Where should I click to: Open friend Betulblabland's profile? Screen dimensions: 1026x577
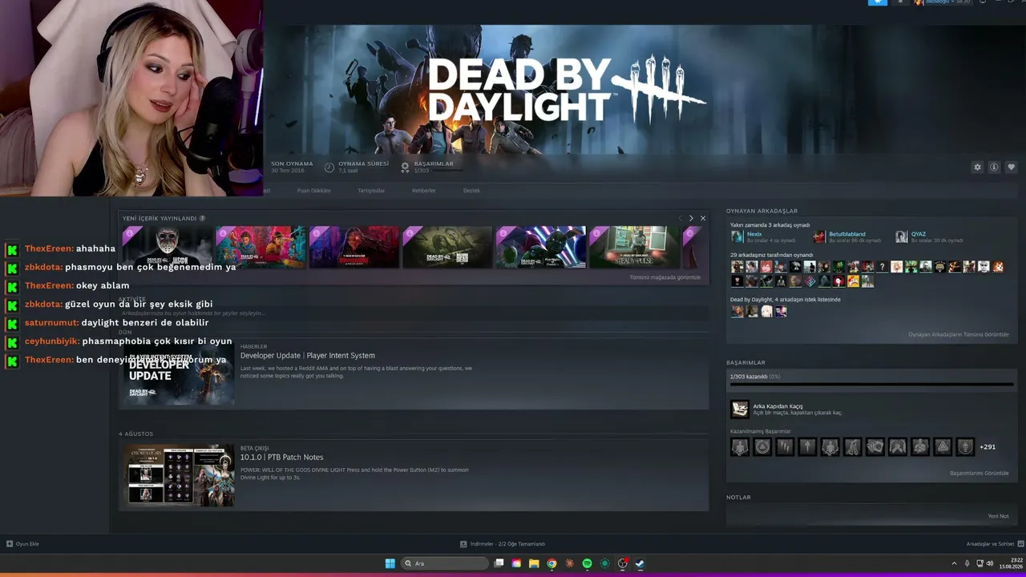[847, 234]
